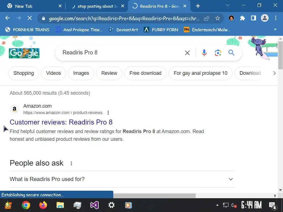Select the Review filter chip

[109, 73]
